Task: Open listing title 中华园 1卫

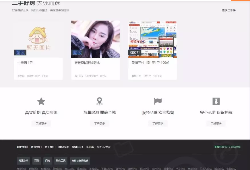Action: pyautogui.click(x=25, y=63)
